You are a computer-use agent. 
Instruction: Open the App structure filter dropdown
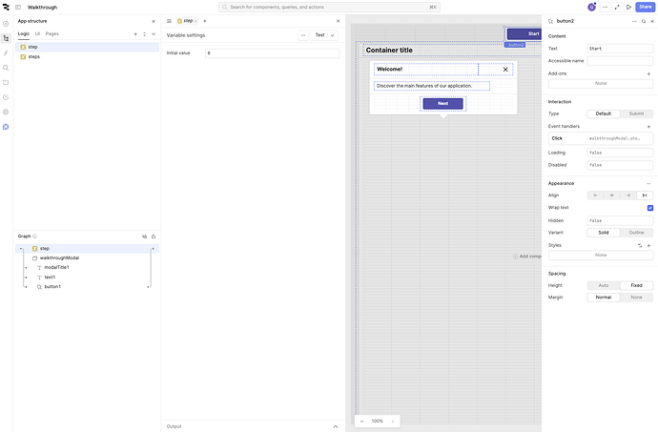click(x=153, y=33)
